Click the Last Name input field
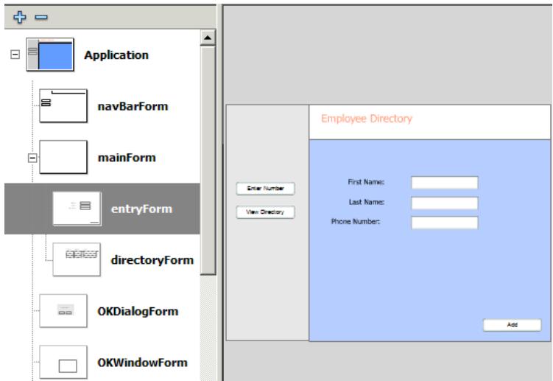Viewport: 553px width, 381px height. (x=444, y=203)
